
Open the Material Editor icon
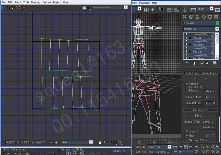click(x=185, y=10)
